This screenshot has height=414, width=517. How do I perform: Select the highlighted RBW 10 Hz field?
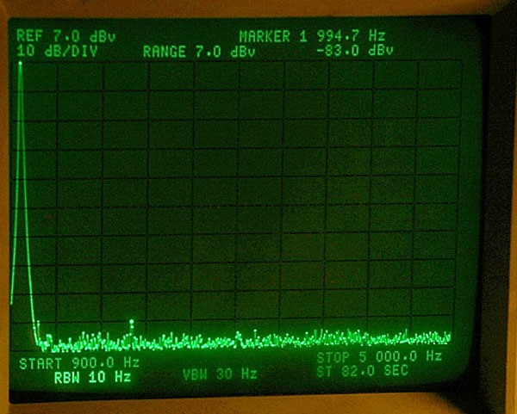pyautogui.click(x=93, y=378)
